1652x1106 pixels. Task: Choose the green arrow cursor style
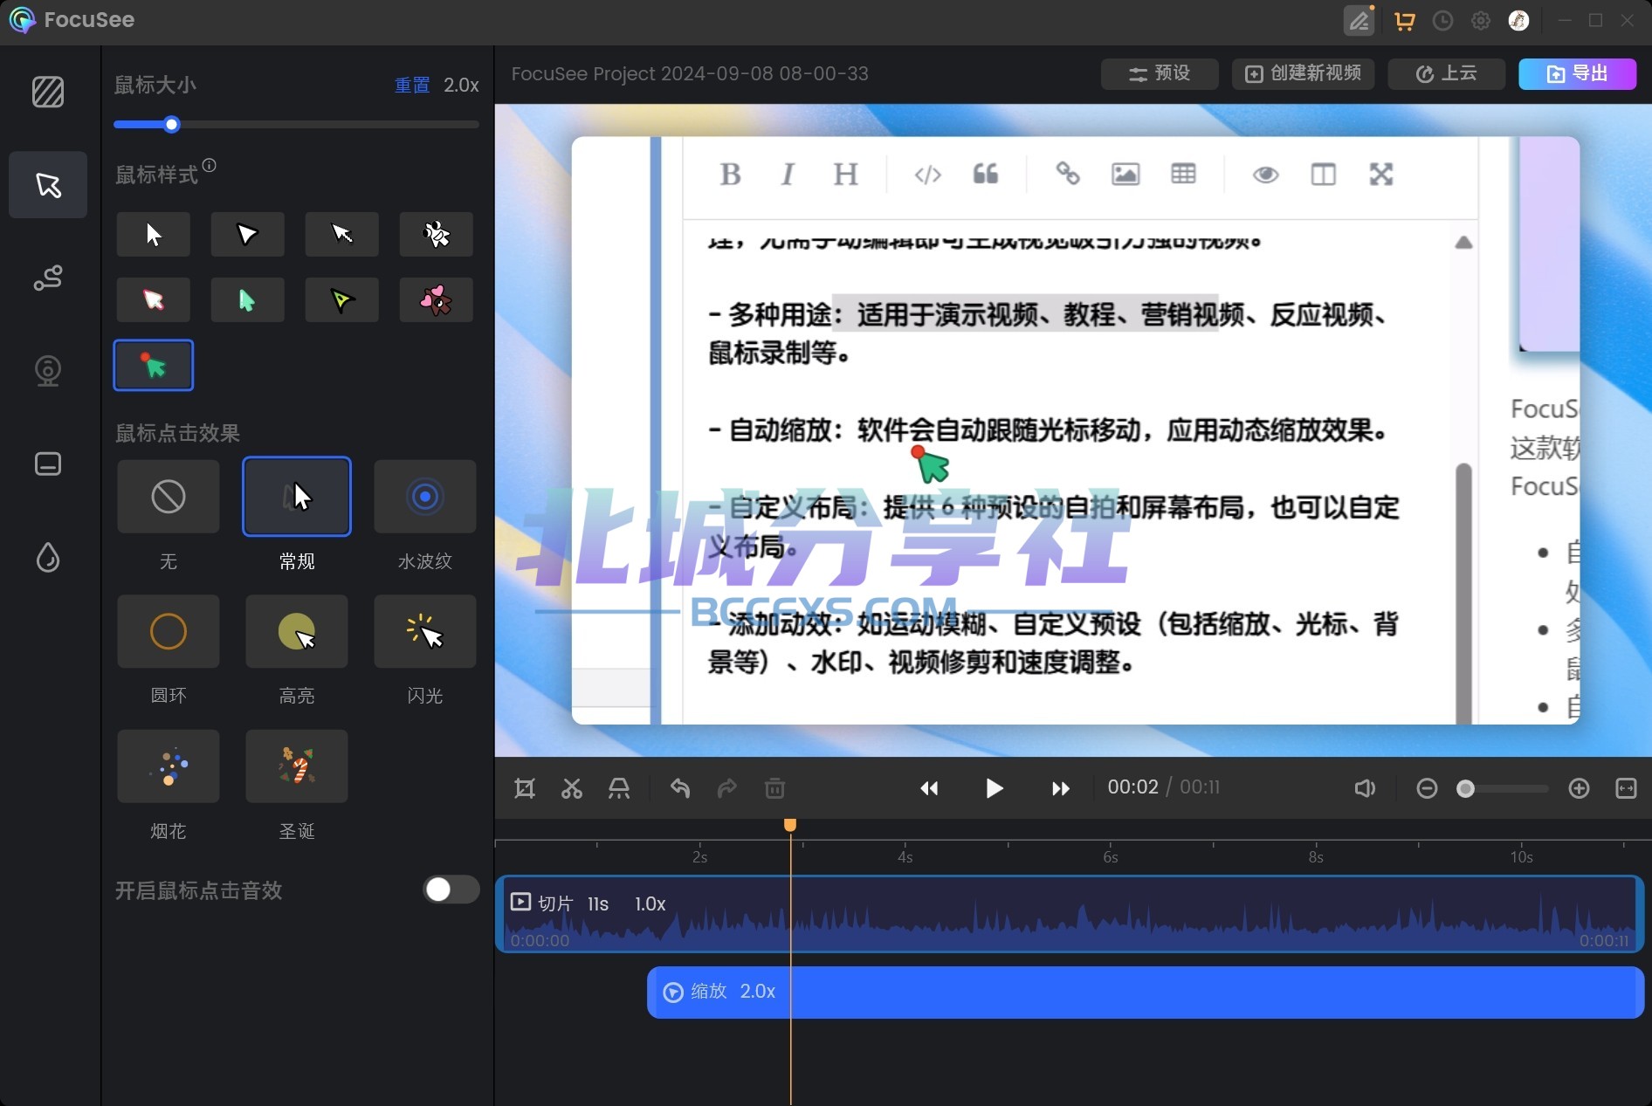(x=248, y=299)
